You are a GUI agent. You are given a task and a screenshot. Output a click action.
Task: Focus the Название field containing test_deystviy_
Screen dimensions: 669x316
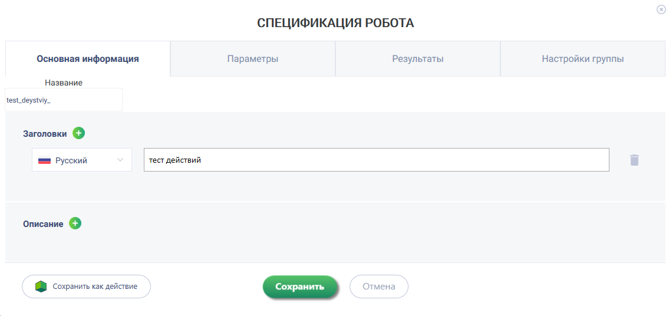coord(64,100)
